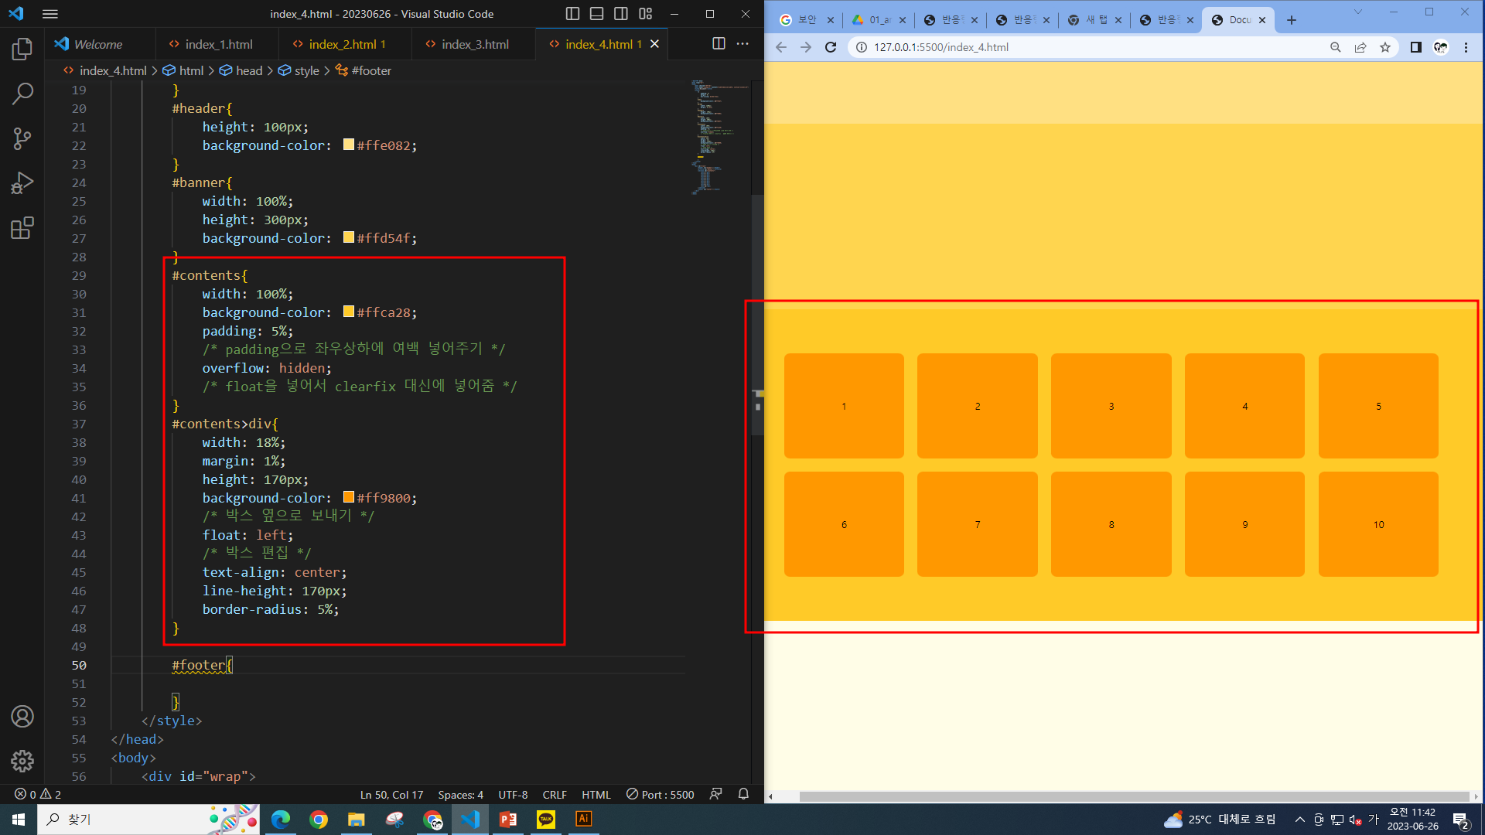
Task: Open Manage settings gear icon
Action: tap(22, 762)
